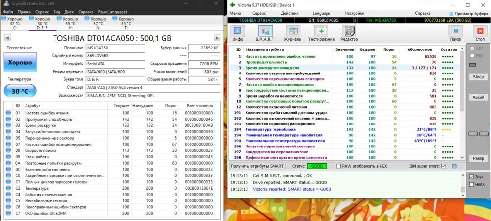491x221 pixels.
Task: Click the Victoria green cross title icon
Action: [x=232, y=5]
